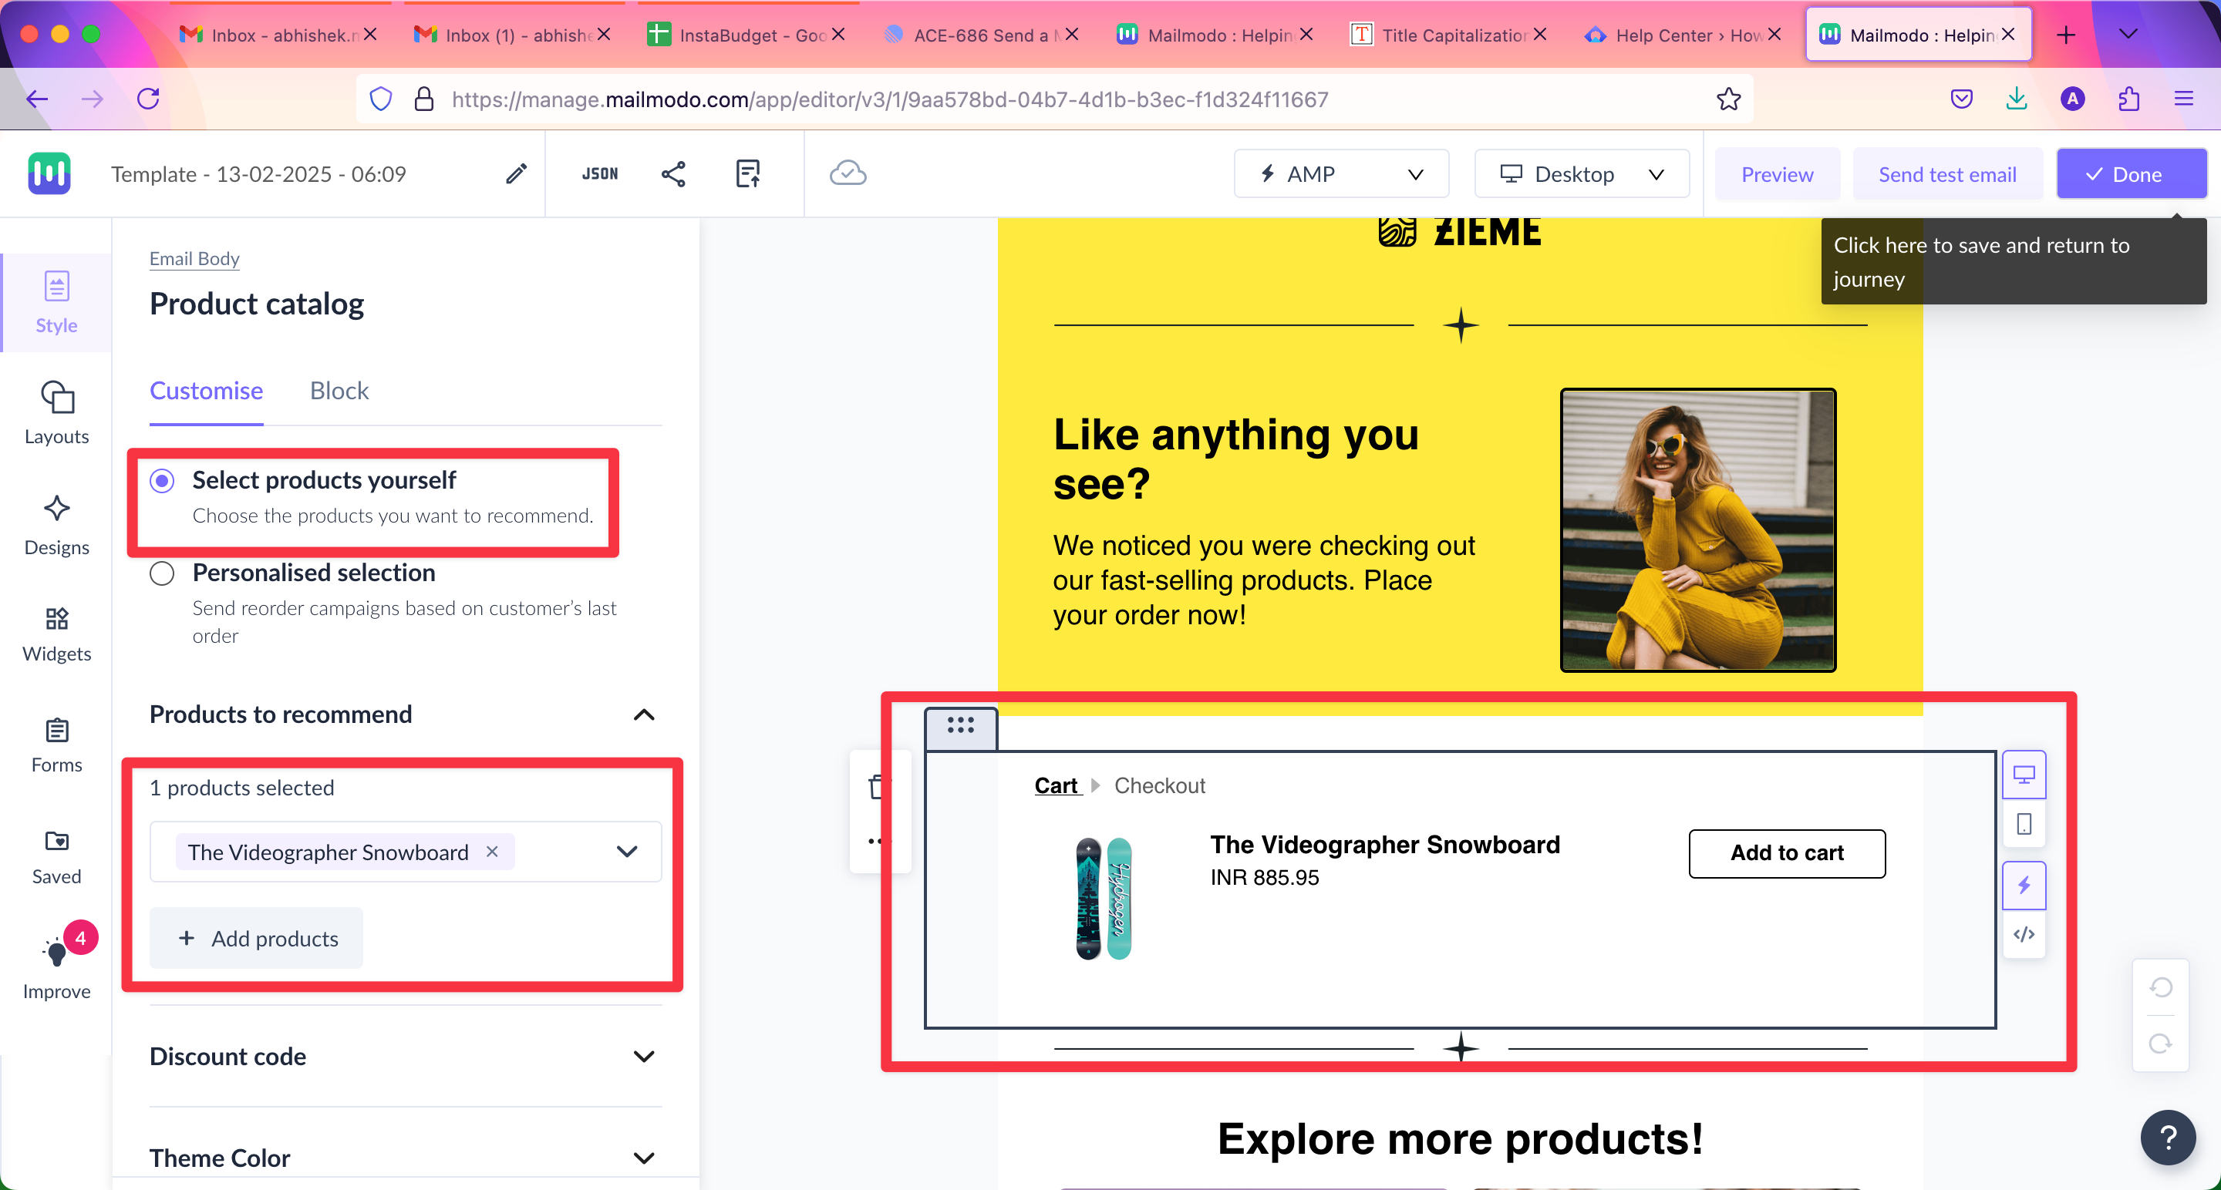Open the Desktop view dropdown

[1581, 174]
